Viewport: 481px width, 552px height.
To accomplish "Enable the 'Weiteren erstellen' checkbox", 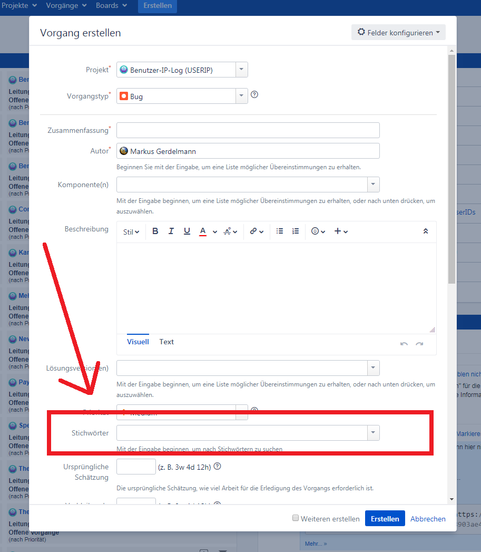I will pos(296,518).
